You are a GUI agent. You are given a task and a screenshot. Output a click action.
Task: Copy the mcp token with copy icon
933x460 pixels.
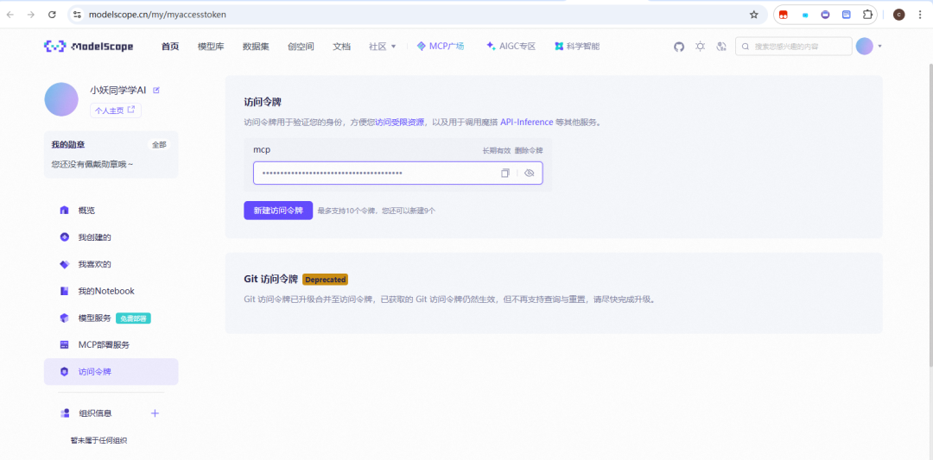[505, 173]
